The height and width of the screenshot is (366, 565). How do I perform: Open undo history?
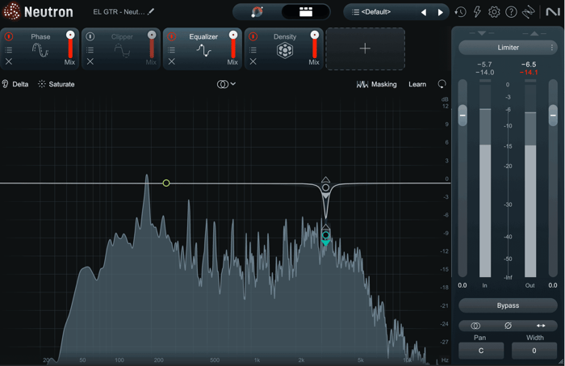coord(460,12)
